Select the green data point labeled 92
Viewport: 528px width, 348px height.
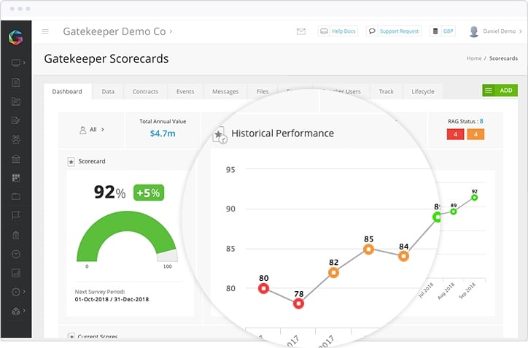tap(475, 198)
